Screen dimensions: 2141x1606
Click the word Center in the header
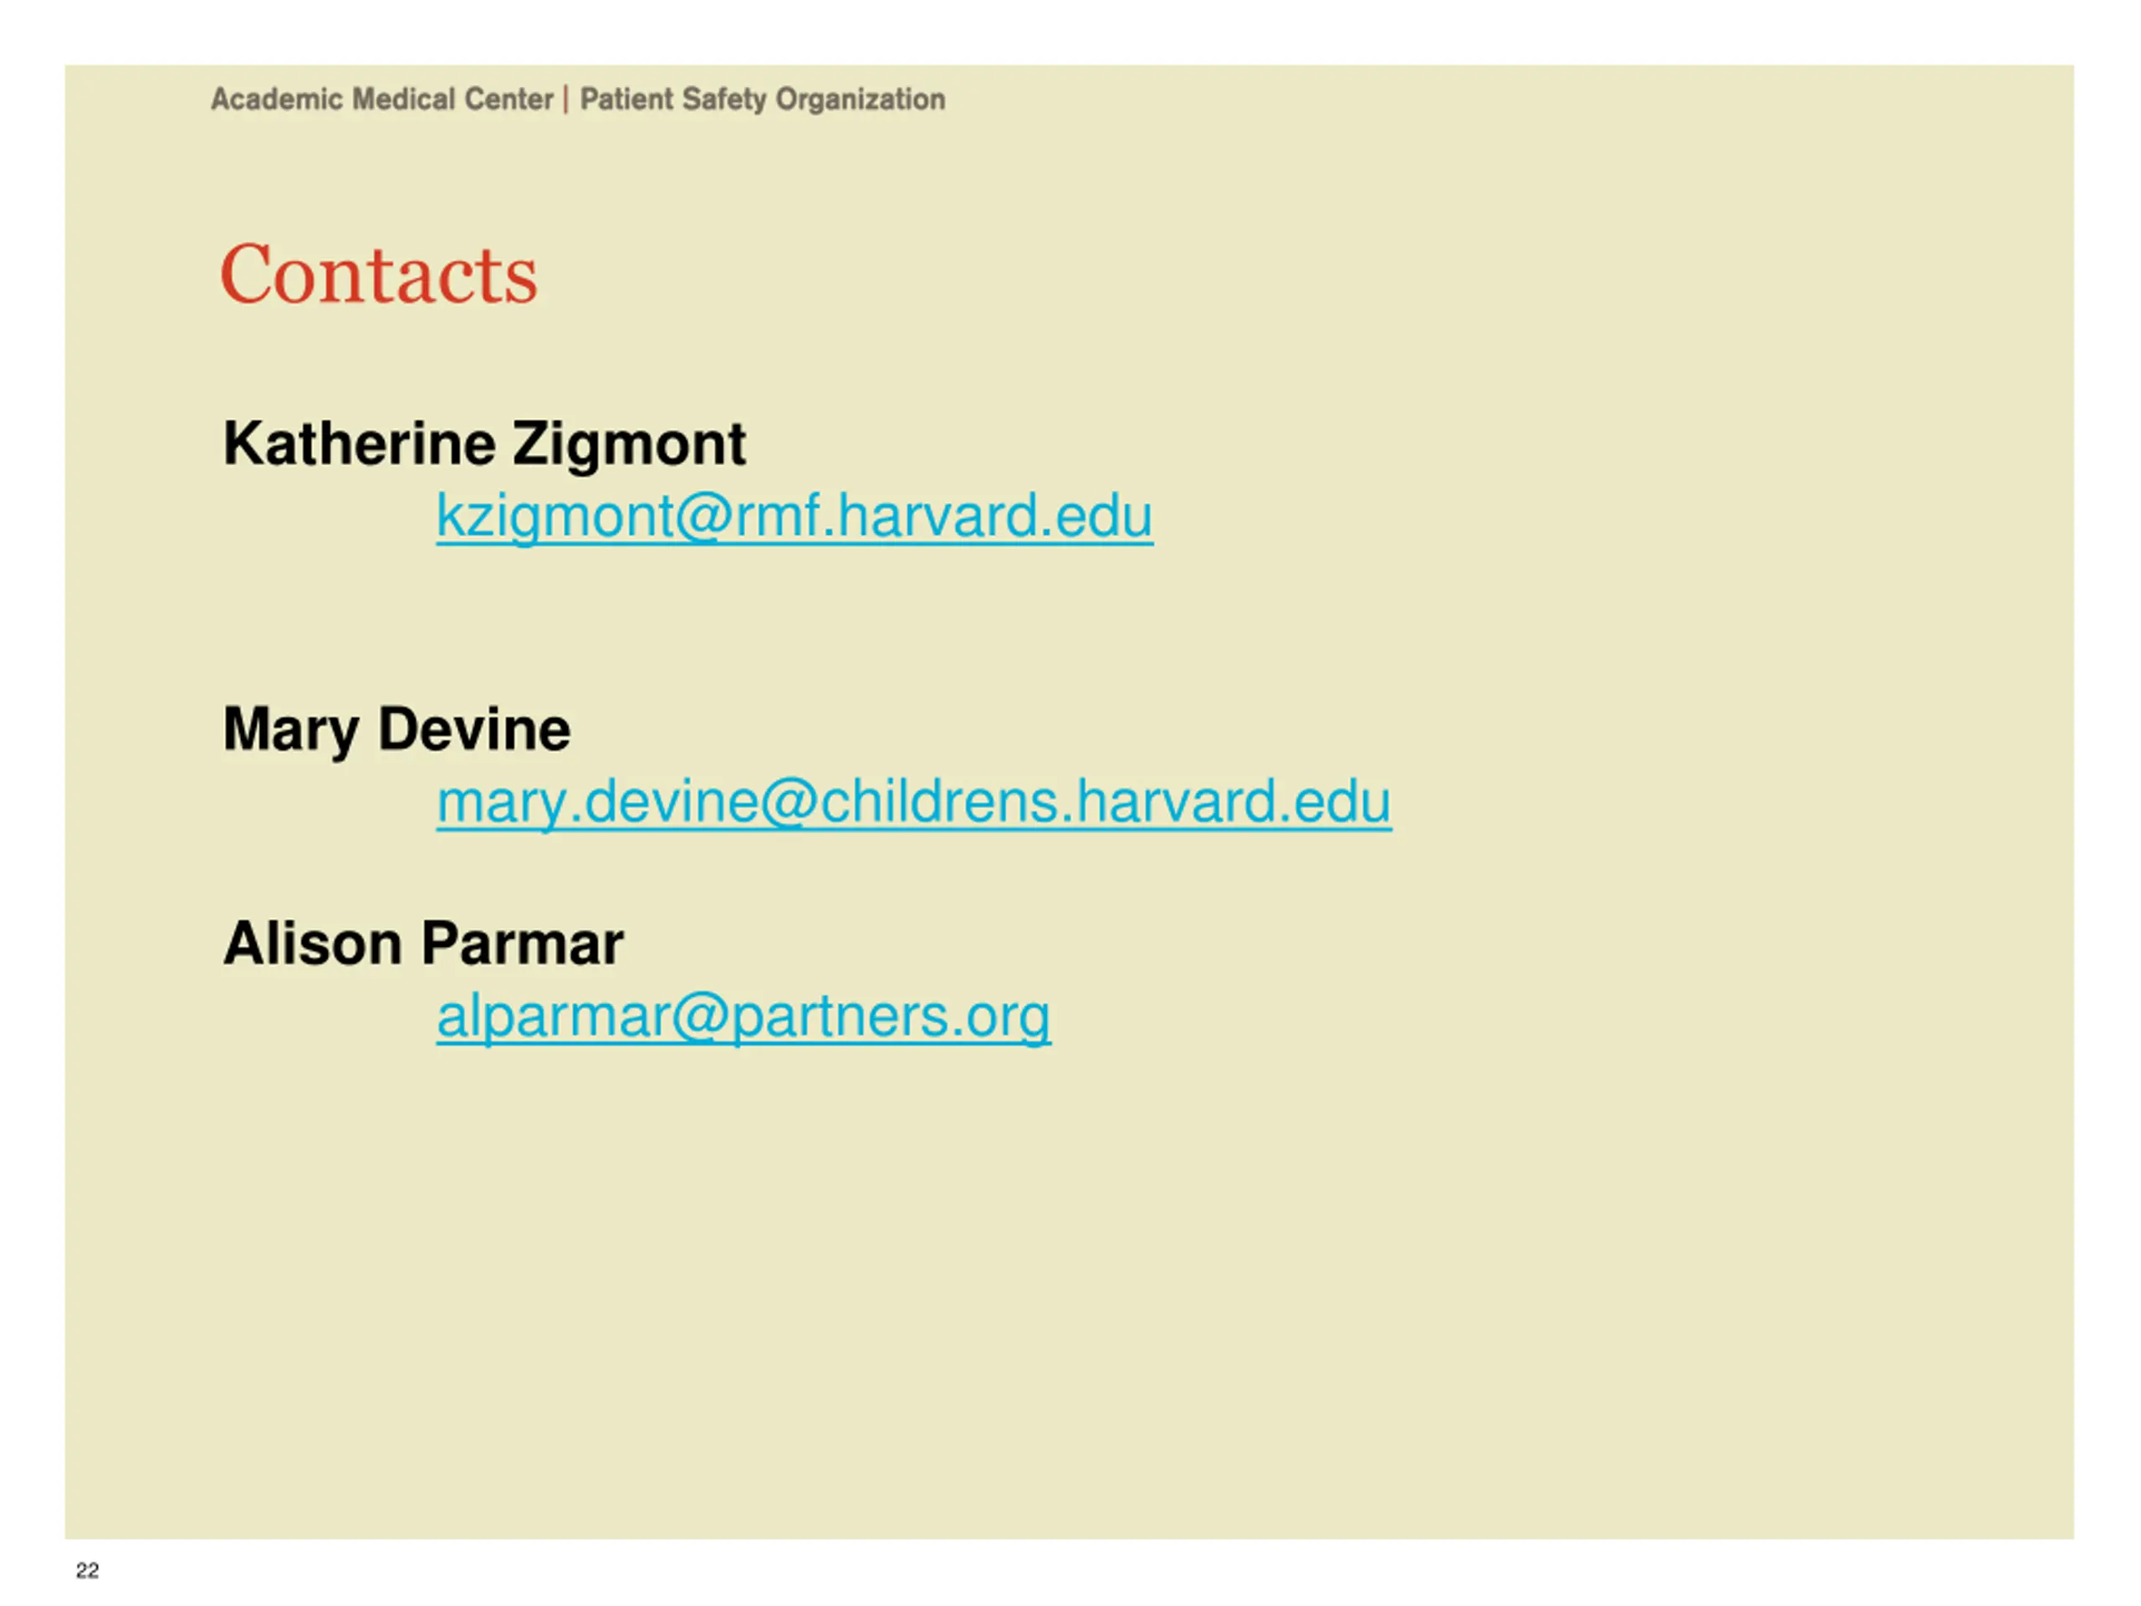[x=508, y=99]
